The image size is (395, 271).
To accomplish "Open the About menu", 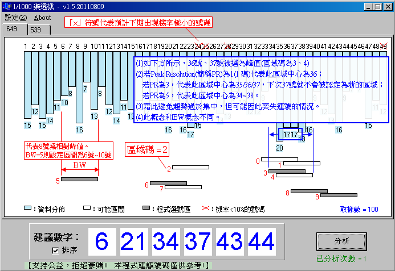I will [x=42, y=18].
